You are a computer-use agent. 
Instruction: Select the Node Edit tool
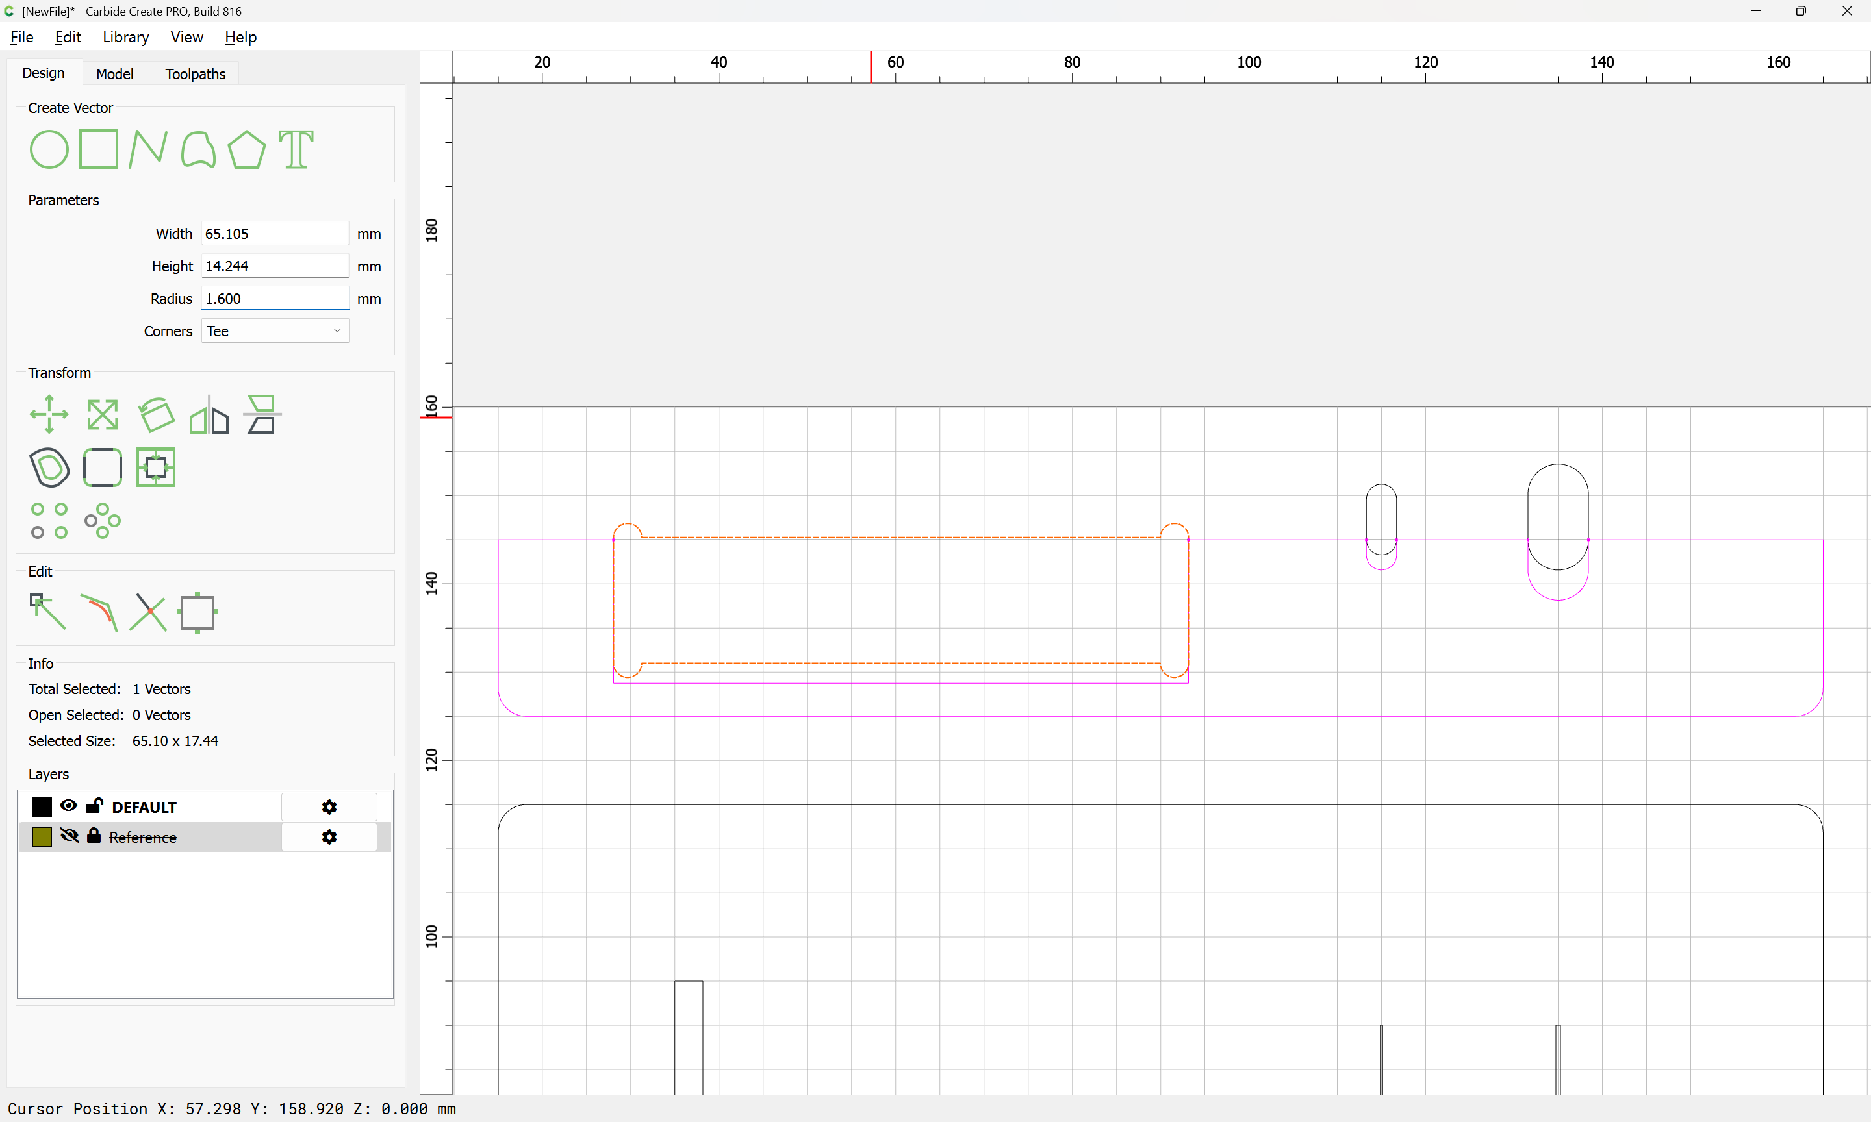(47, 612)
